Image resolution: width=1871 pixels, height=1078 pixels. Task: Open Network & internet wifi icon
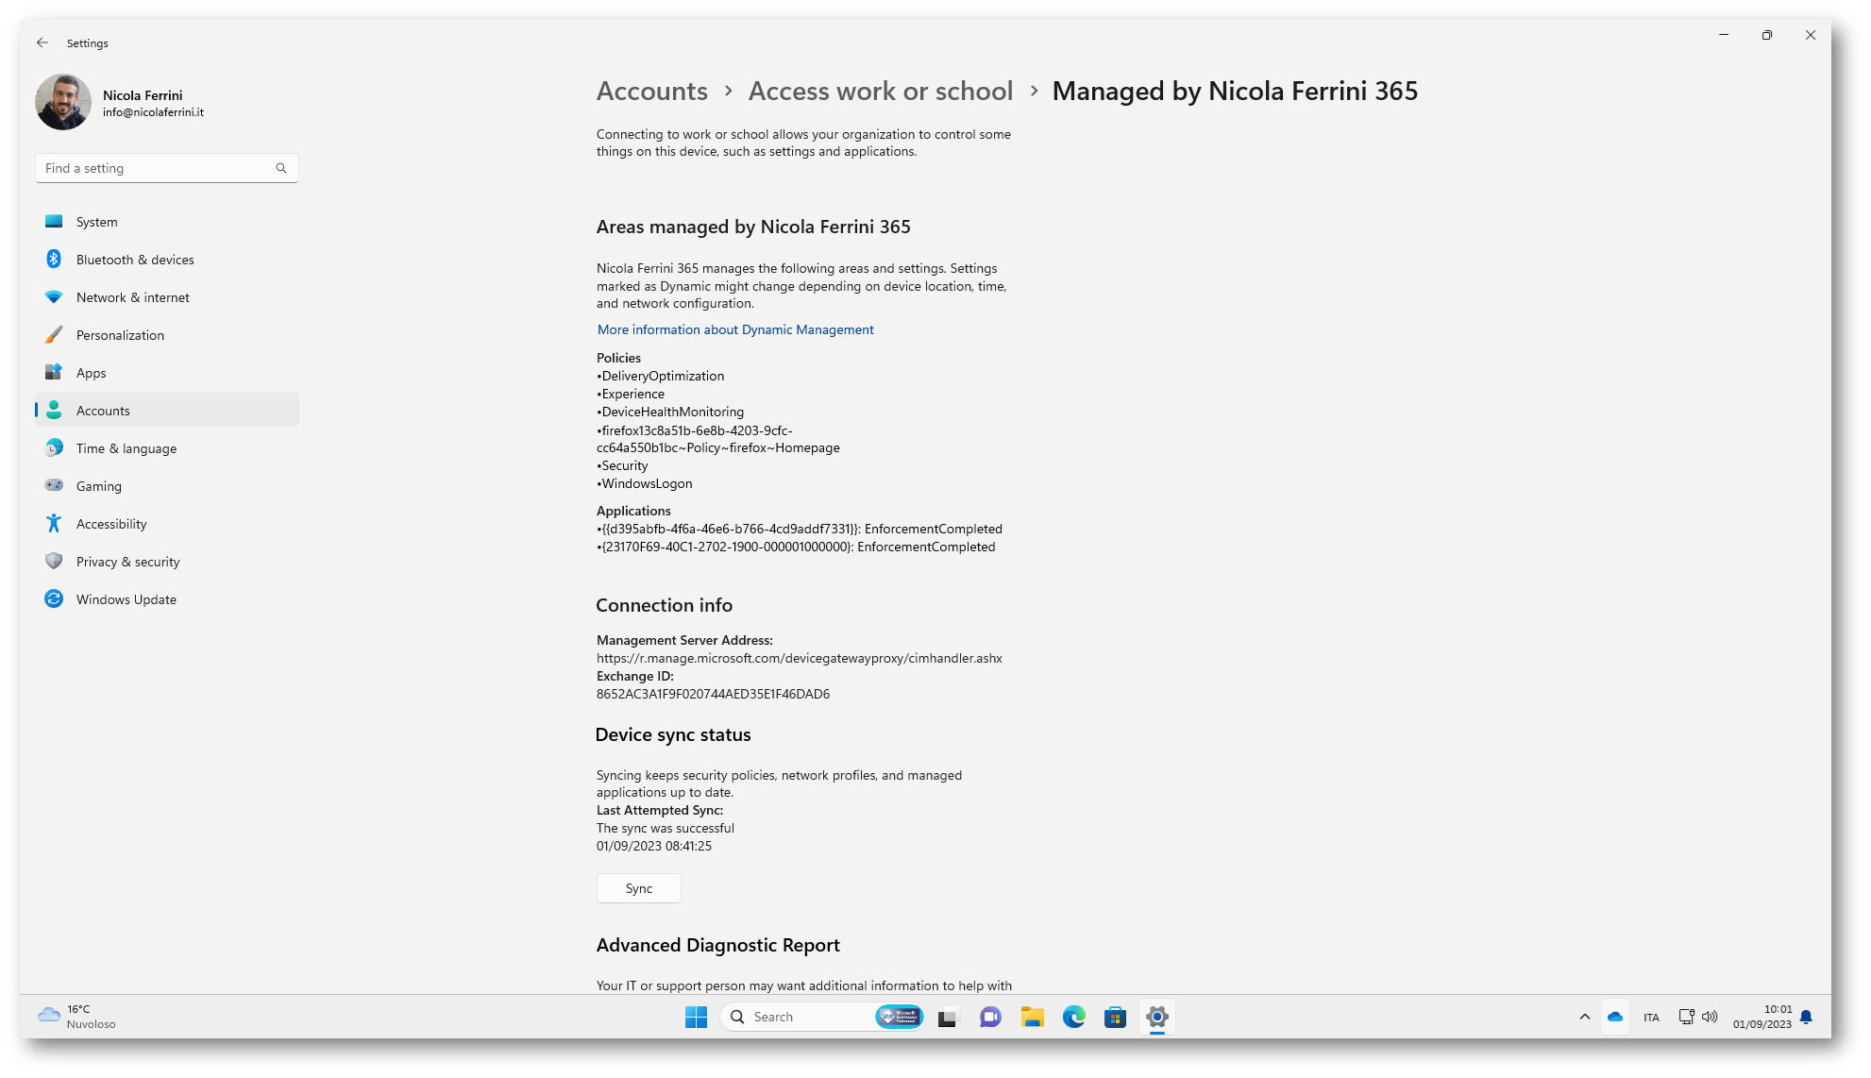(x=54, y=297)
